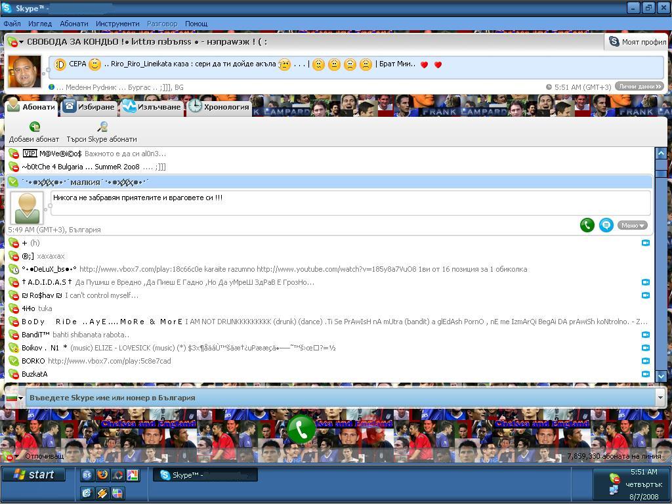672x504 pixels.
Task: Open chat with the blue message icon
Action: pos(606,225)
